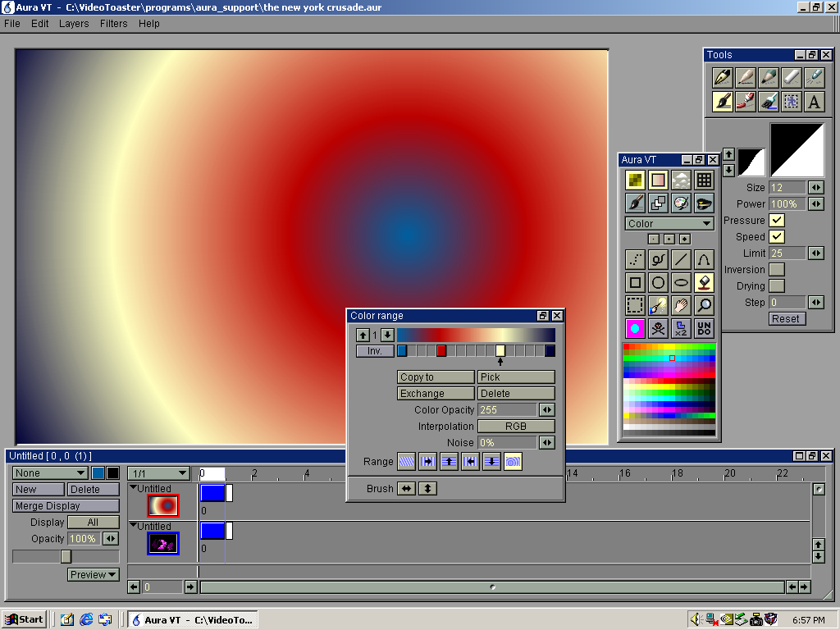840x630 pixels.
Task: Toggle the Speed checkbox
Action: point(777,237)
